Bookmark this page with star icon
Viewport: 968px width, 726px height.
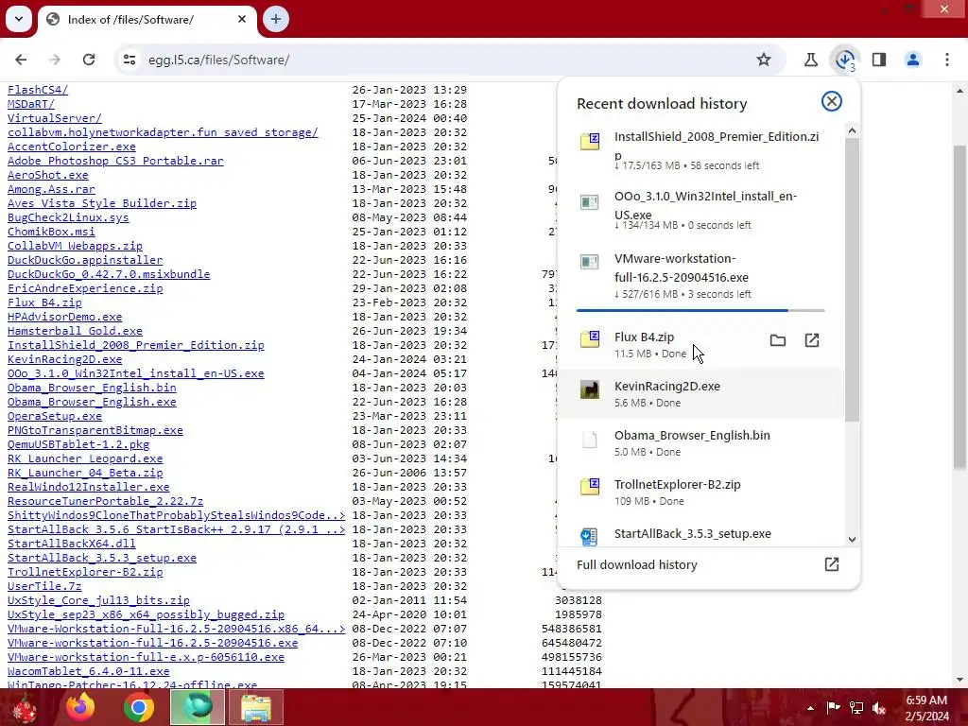(764, 60)
